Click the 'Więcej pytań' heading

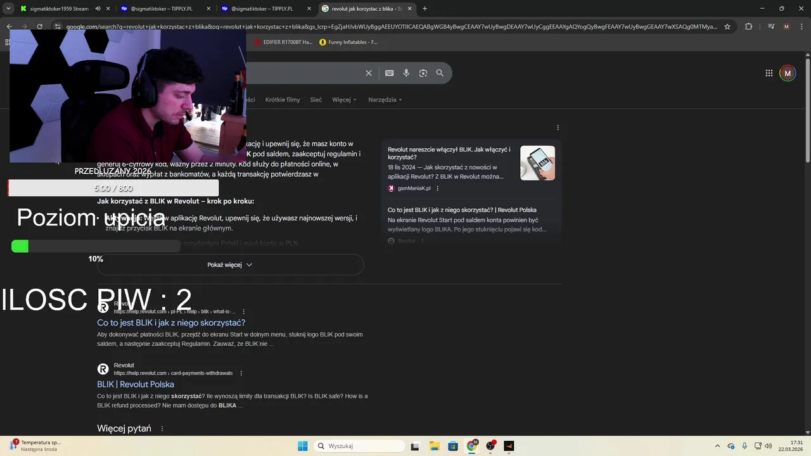pos(124,429)
